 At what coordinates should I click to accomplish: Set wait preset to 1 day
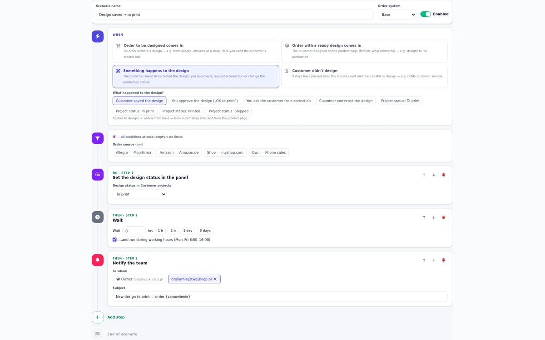(188, 231)
